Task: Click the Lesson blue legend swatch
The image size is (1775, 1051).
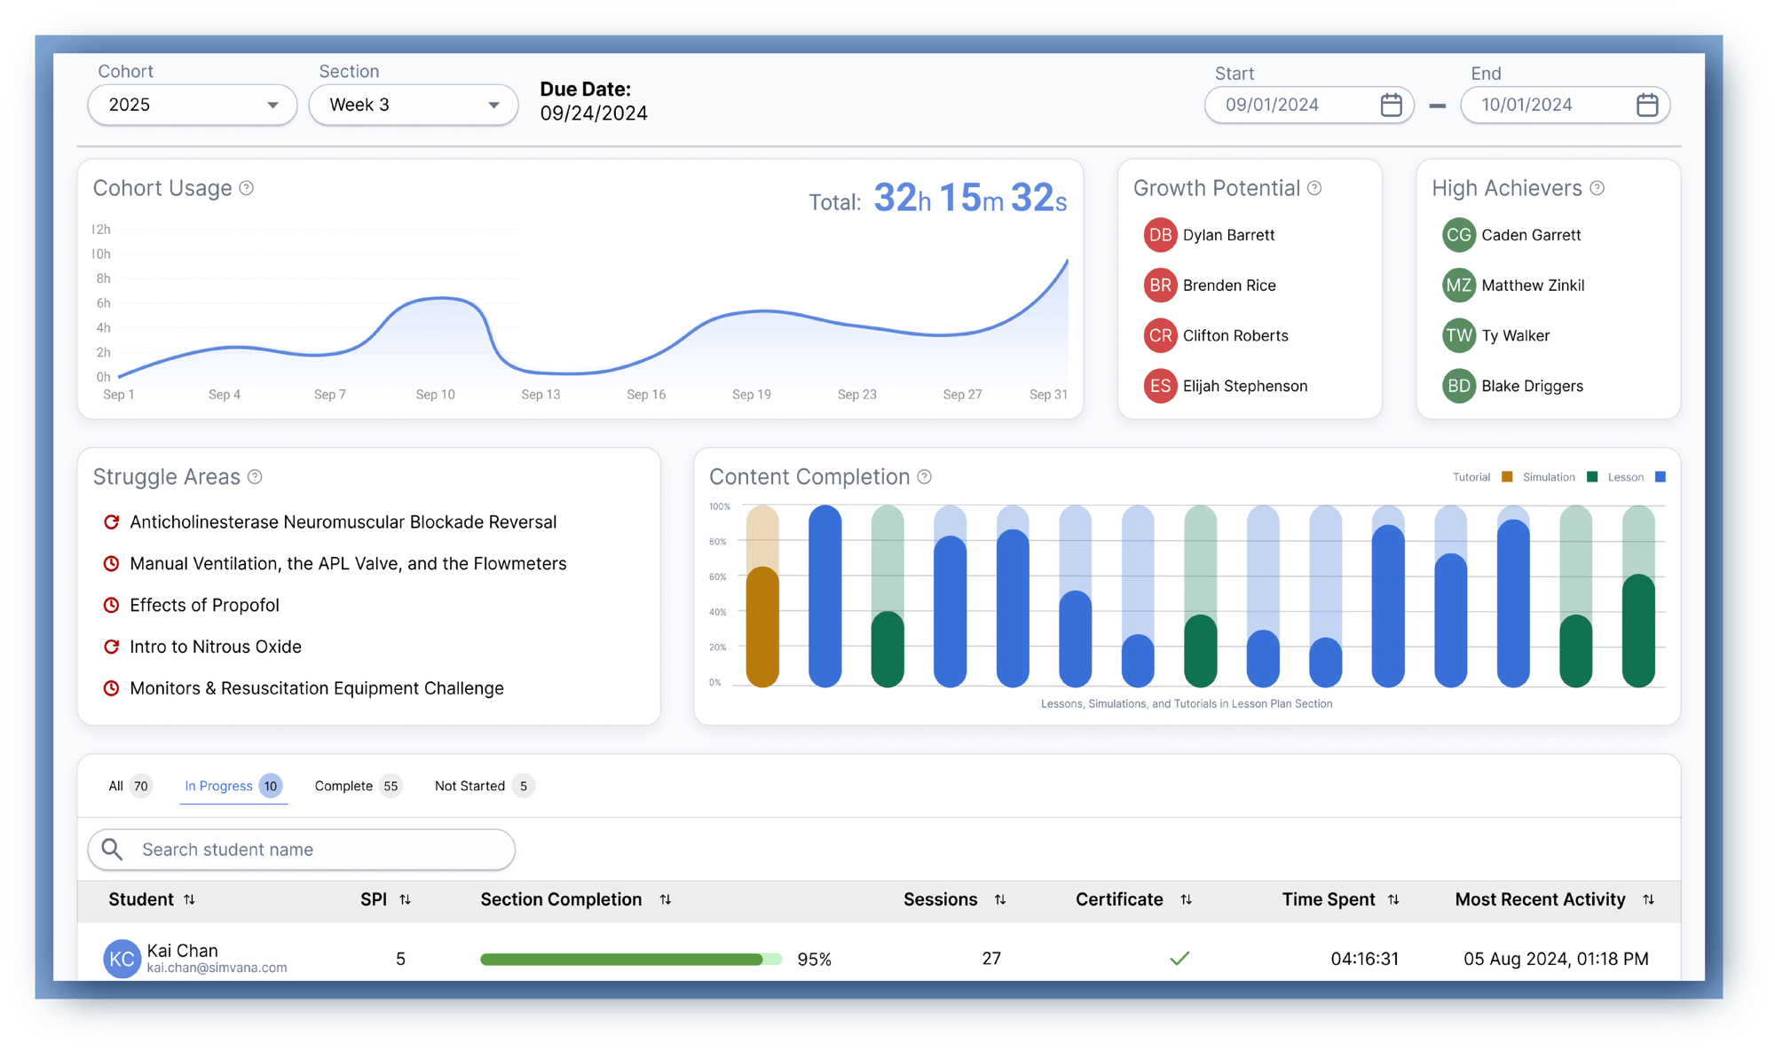Action: (1661, 477)
